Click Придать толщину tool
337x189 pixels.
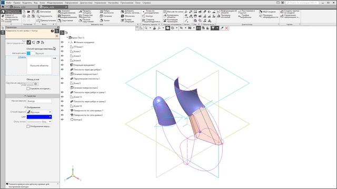85,12
